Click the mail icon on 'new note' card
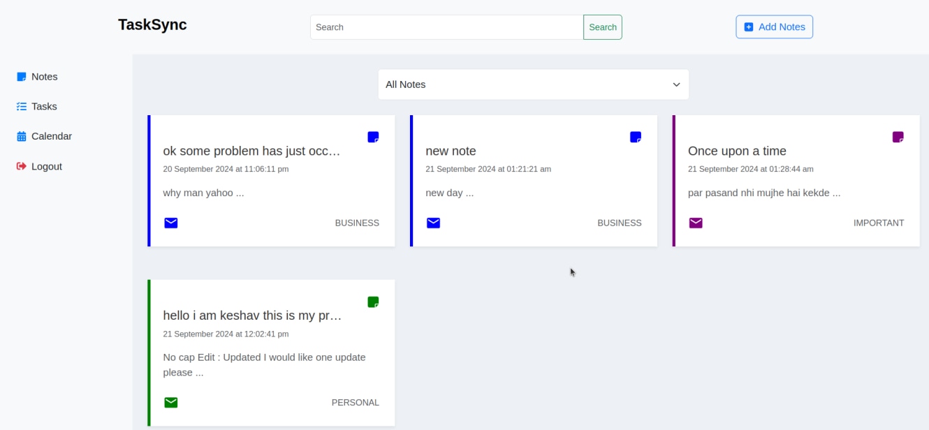 click(x=433, y=223)
